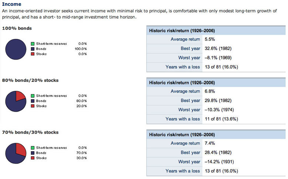Select the Income heading at the top

coord(11,4)
